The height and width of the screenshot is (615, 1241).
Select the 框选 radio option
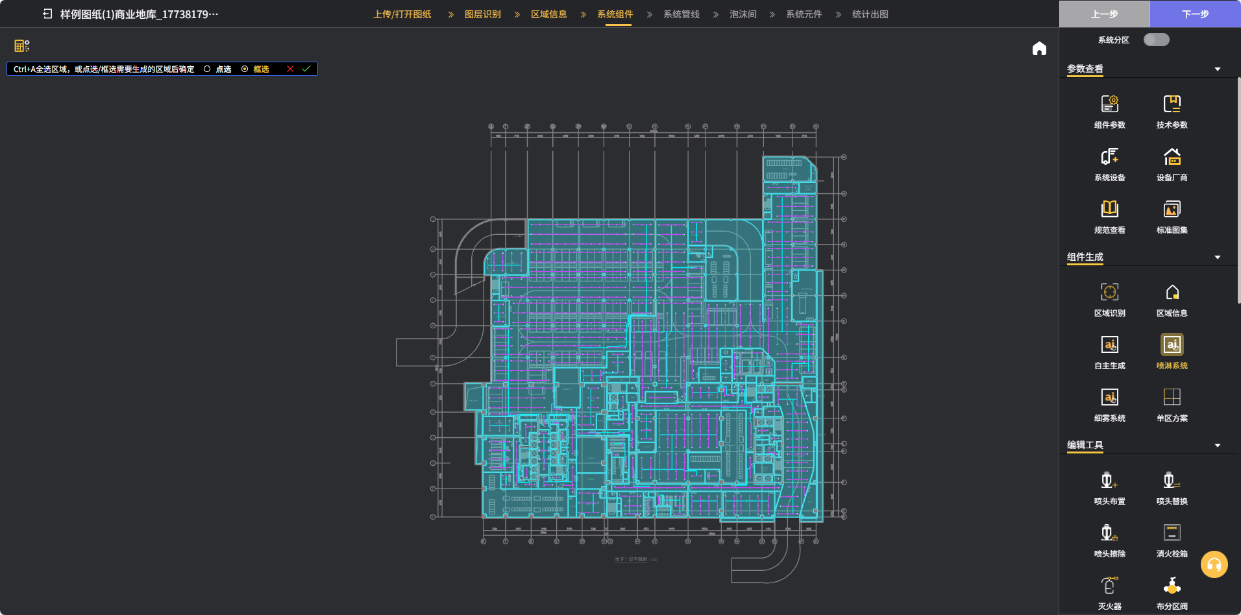[x=245, y=69]
